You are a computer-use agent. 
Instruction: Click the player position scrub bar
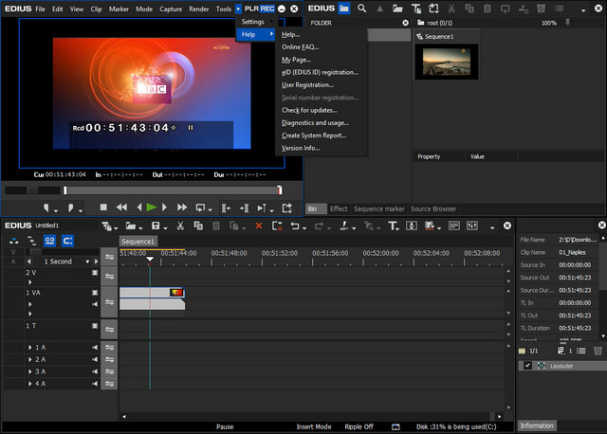tap(142, 190)
